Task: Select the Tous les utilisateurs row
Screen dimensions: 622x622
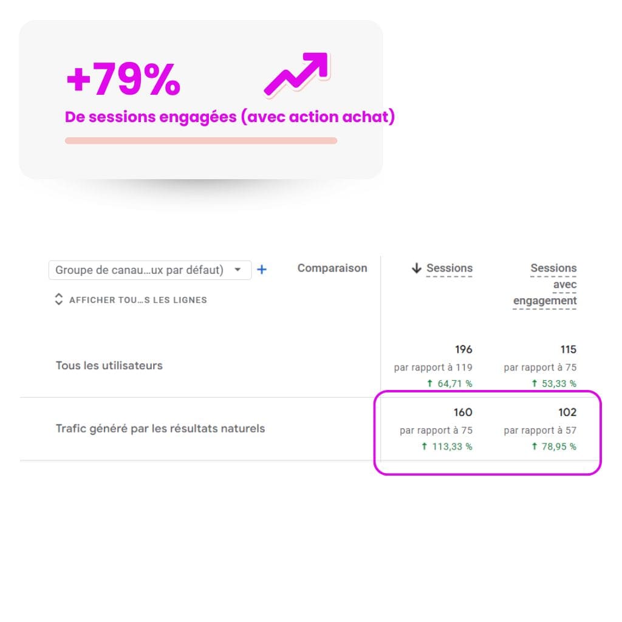Action: [x=109, y=365]
